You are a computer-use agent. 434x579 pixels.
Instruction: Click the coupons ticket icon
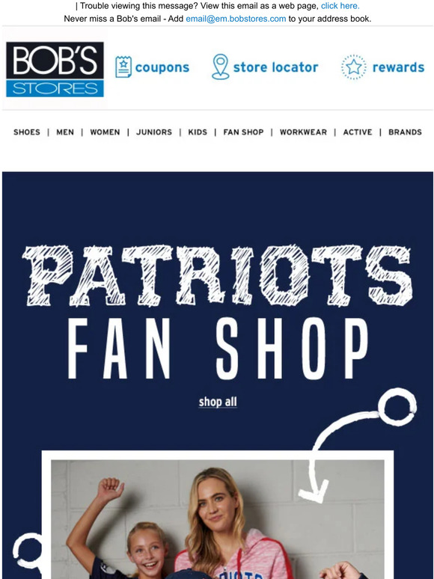(x=123, y=67)
